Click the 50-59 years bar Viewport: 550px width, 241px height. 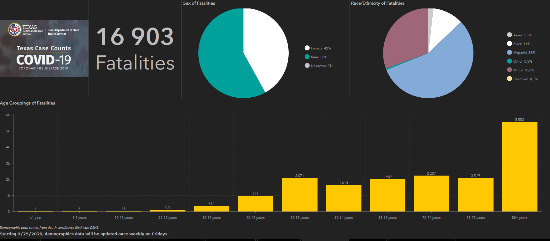tap(300, 195)
